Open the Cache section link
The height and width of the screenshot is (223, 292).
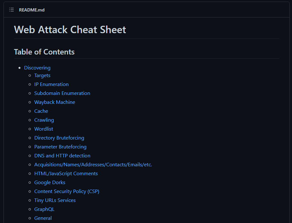(x=41, y=111)
